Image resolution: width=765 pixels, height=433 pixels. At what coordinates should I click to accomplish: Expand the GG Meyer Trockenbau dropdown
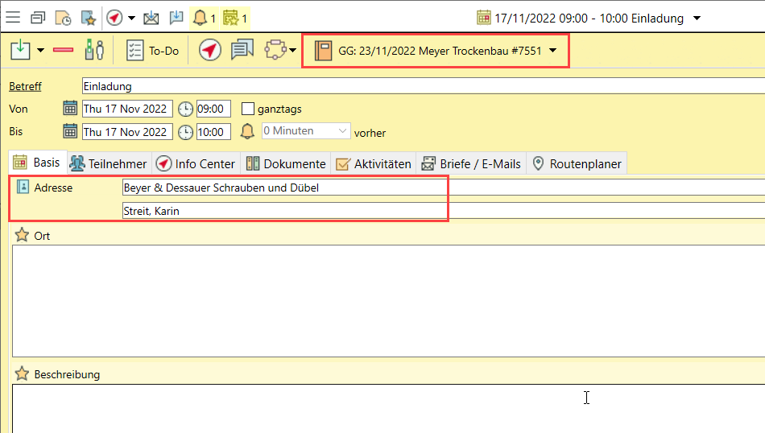[552, 51]
